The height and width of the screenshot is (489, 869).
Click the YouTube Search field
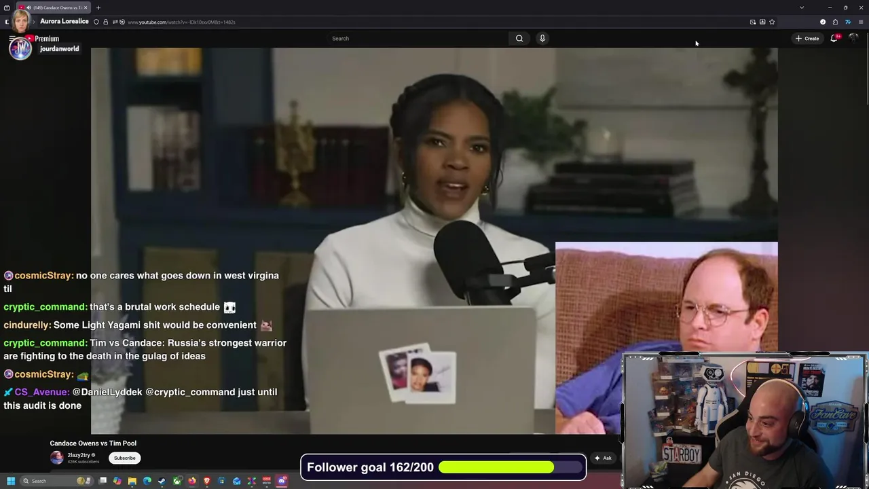click(x=418, y=39)
